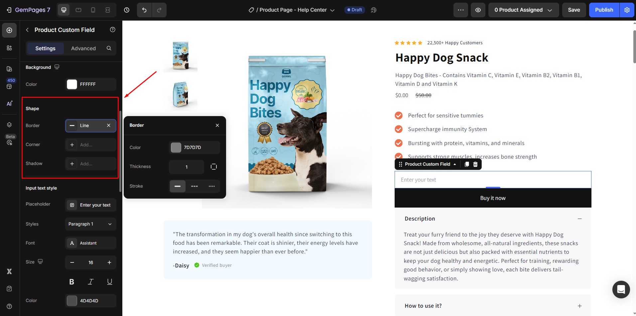Open the Paragraph 1 styles dropdown
This screenshot has width=636, height=316.
91,224
